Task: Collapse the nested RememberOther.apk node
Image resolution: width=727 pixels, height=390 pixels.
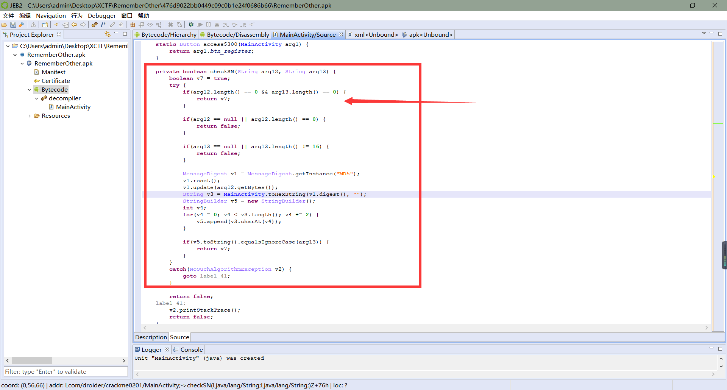Action: click(22, 63)
